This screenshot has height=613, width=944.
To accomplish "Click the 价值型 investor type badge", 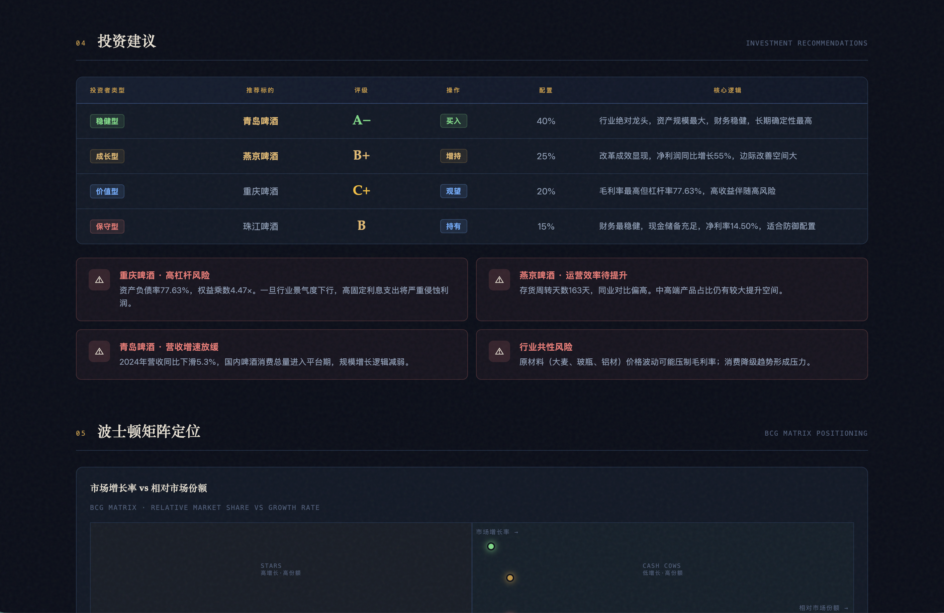I will click(107, 191).
